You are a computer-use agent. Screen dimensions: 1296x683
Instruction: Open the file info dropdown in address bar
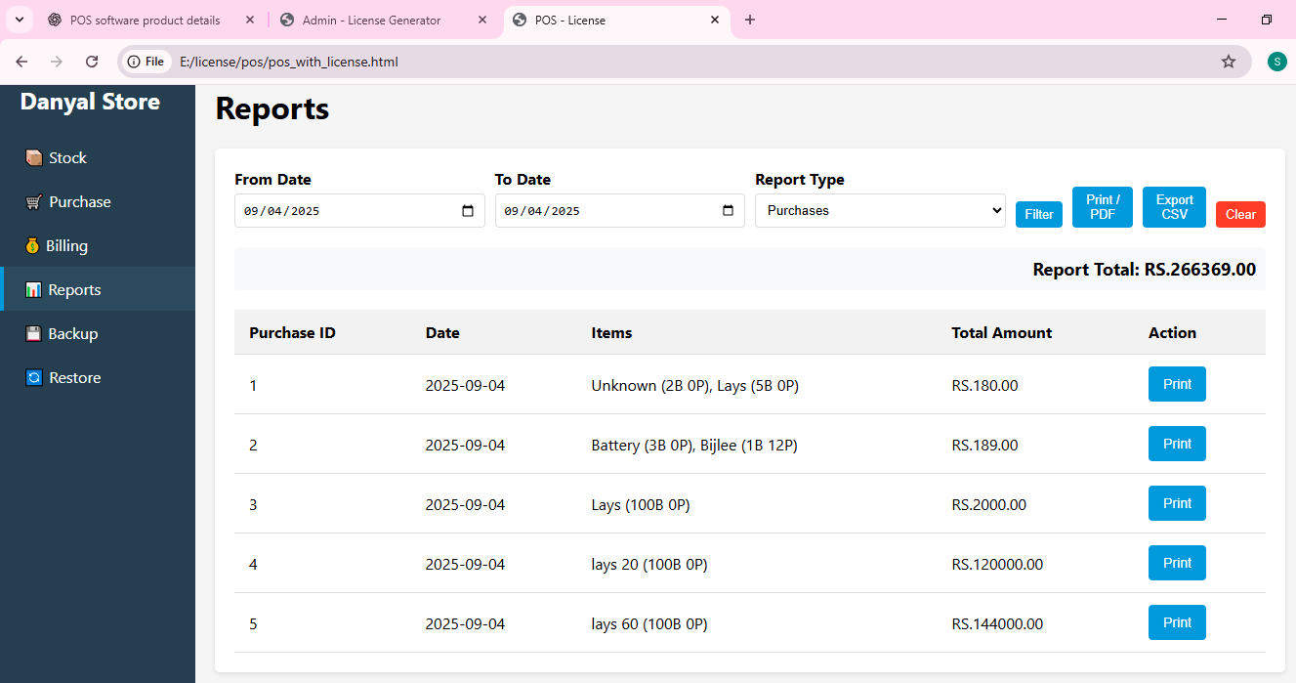146,61
